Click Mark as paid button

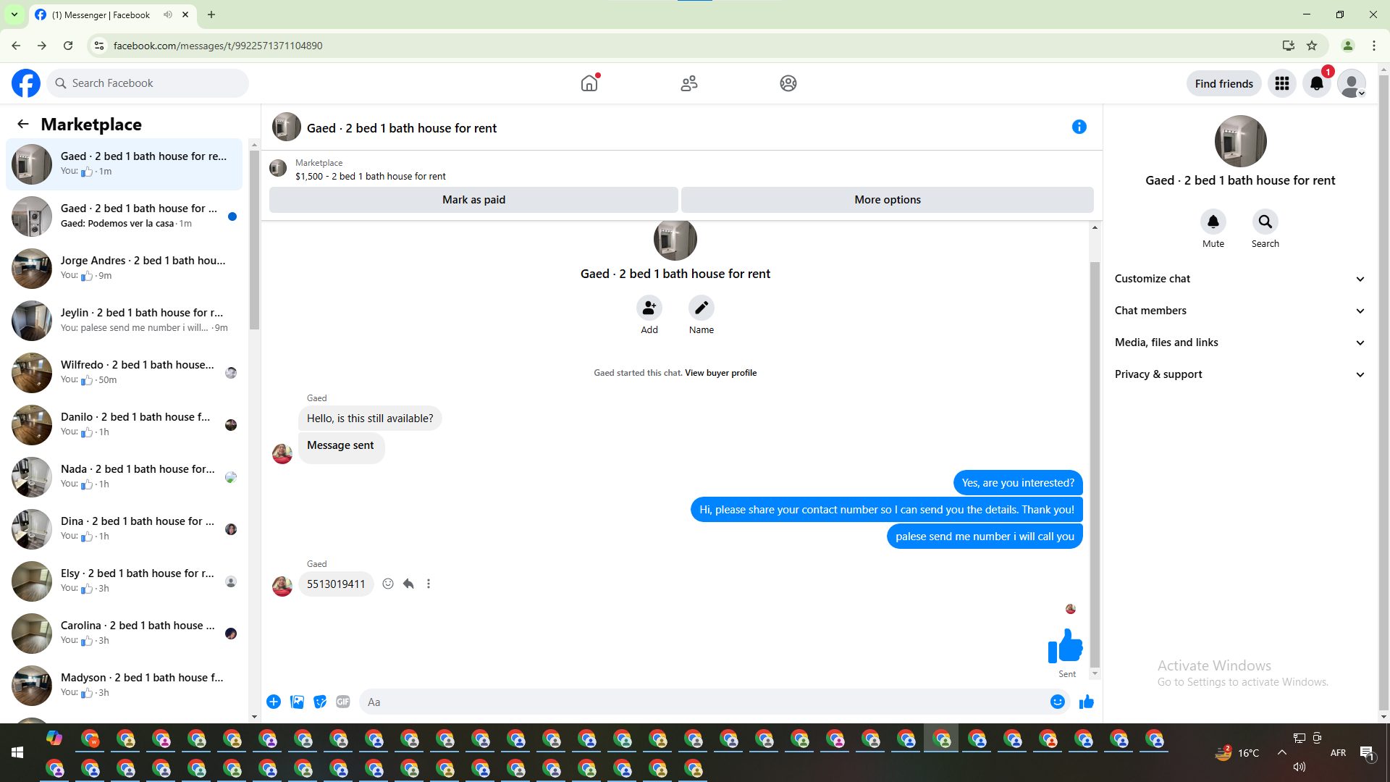click(473, 200)
